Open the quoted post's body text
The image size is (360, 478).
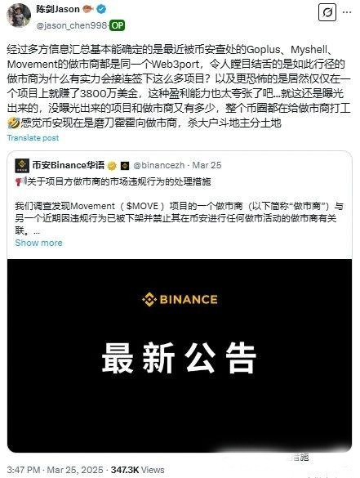pos(179,218)
